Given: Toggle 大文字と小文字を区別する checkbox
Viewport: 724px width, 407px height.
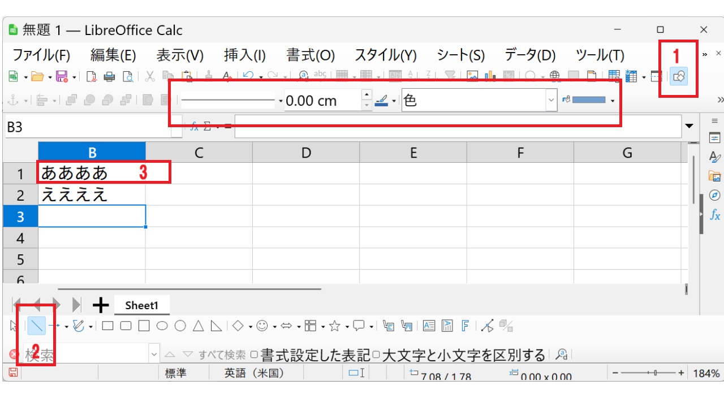Looking at the screenshot, I should (x=377, y=355).
